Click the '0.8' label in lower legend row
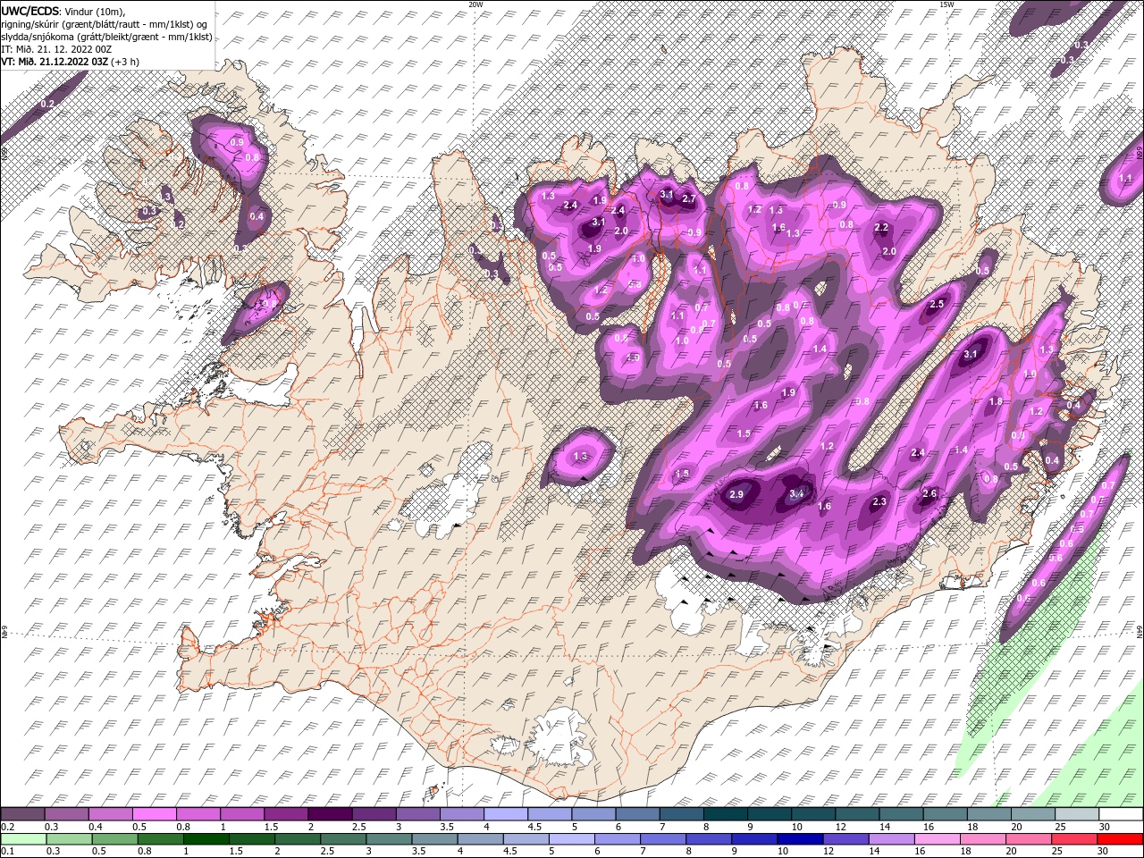1144x858 pixels. coord(145,852)
